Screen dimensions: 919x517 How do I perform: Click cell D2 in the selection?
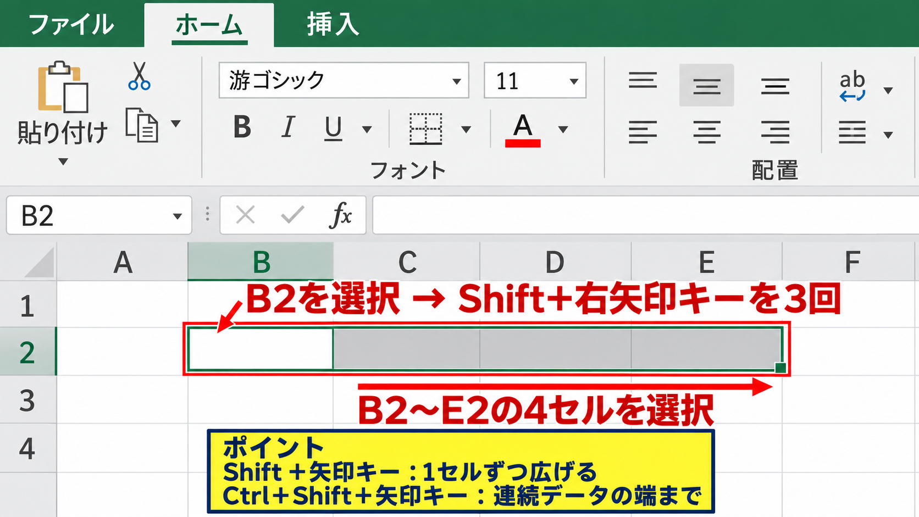[x=555, y=349]
